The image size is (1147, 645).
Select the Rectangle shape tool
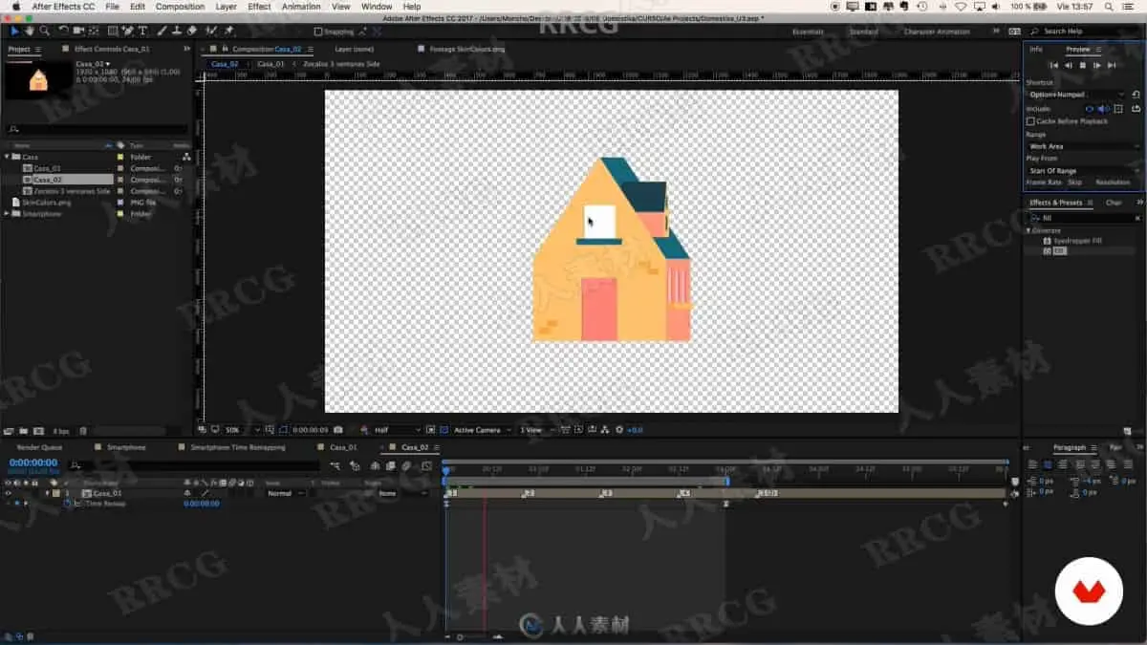[113, 31]
